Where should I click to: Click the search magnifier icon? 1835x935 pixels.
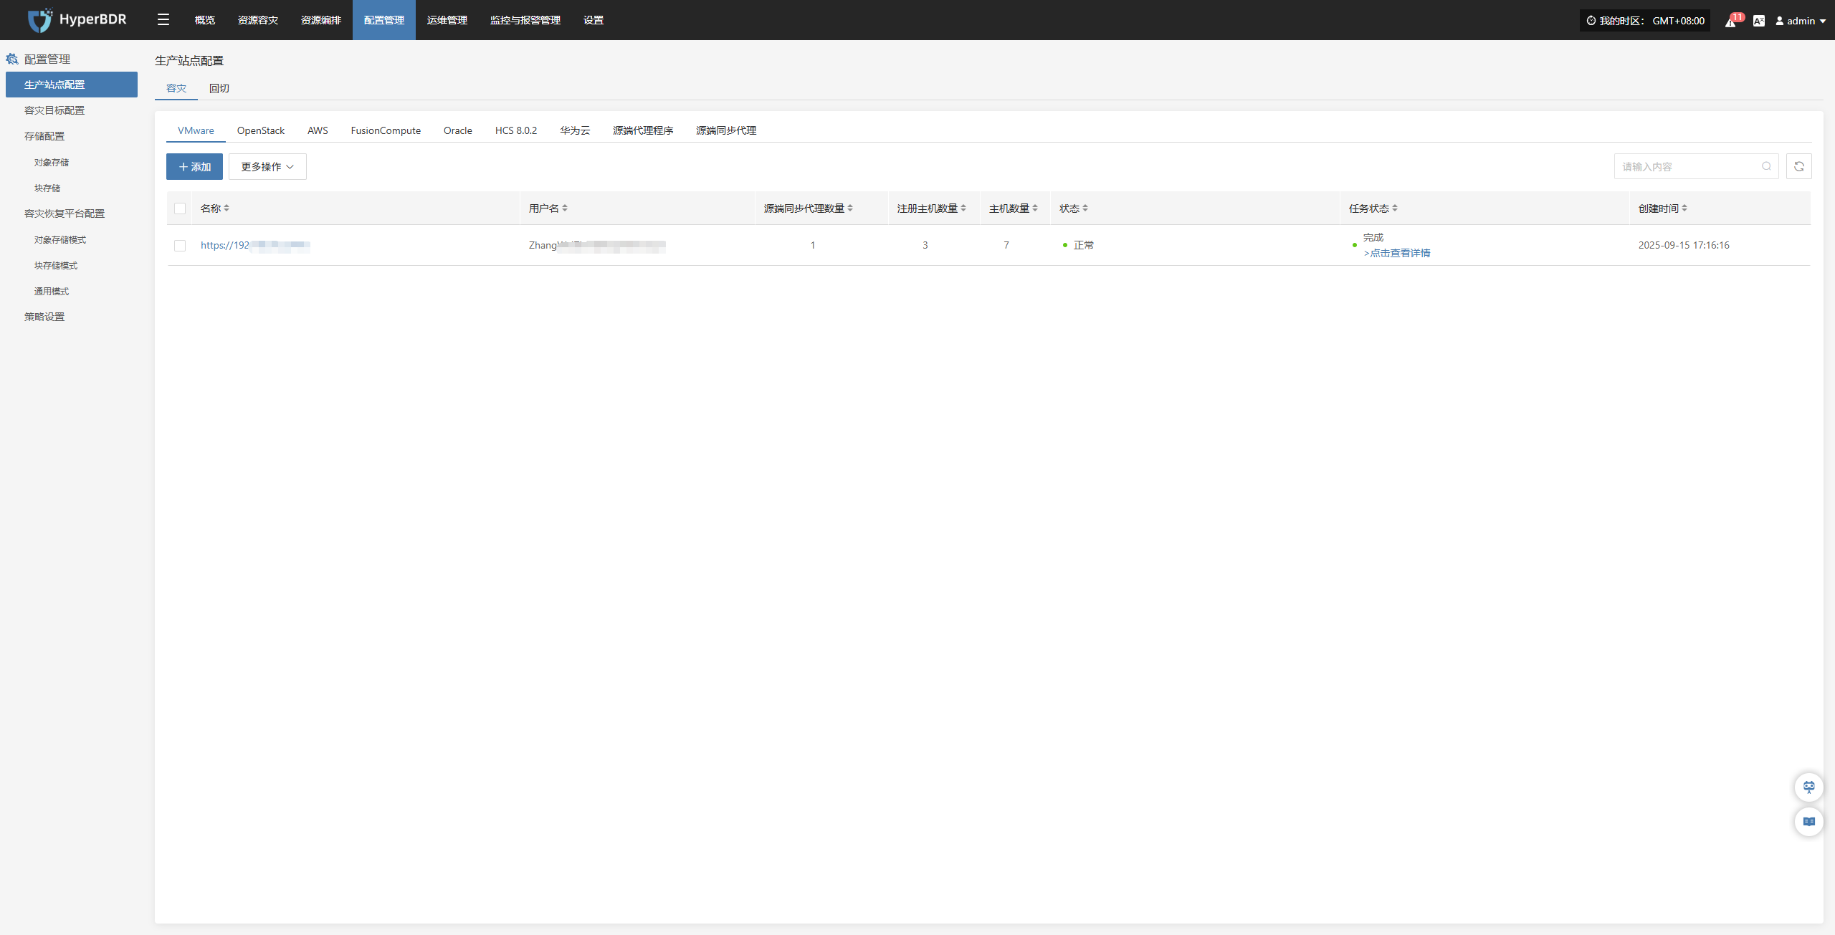(x=1766, y=166)
